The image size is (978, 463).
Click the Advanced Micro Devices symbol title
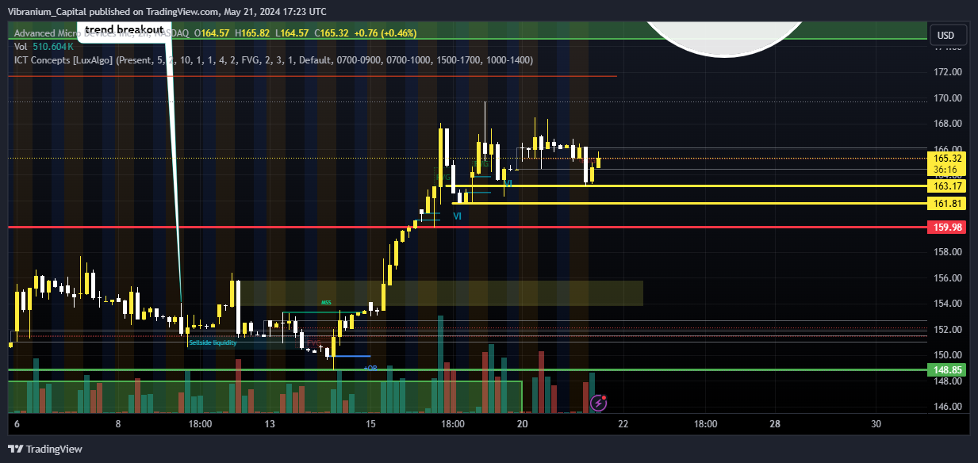pos(101,33)
